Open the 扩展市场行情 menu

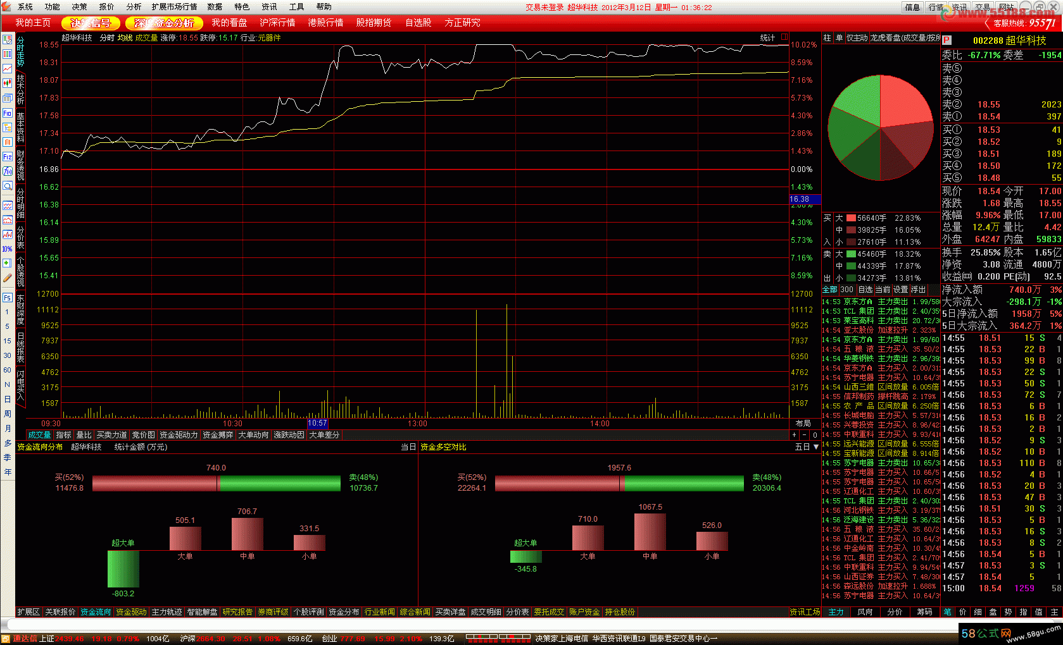pos(174,7)
